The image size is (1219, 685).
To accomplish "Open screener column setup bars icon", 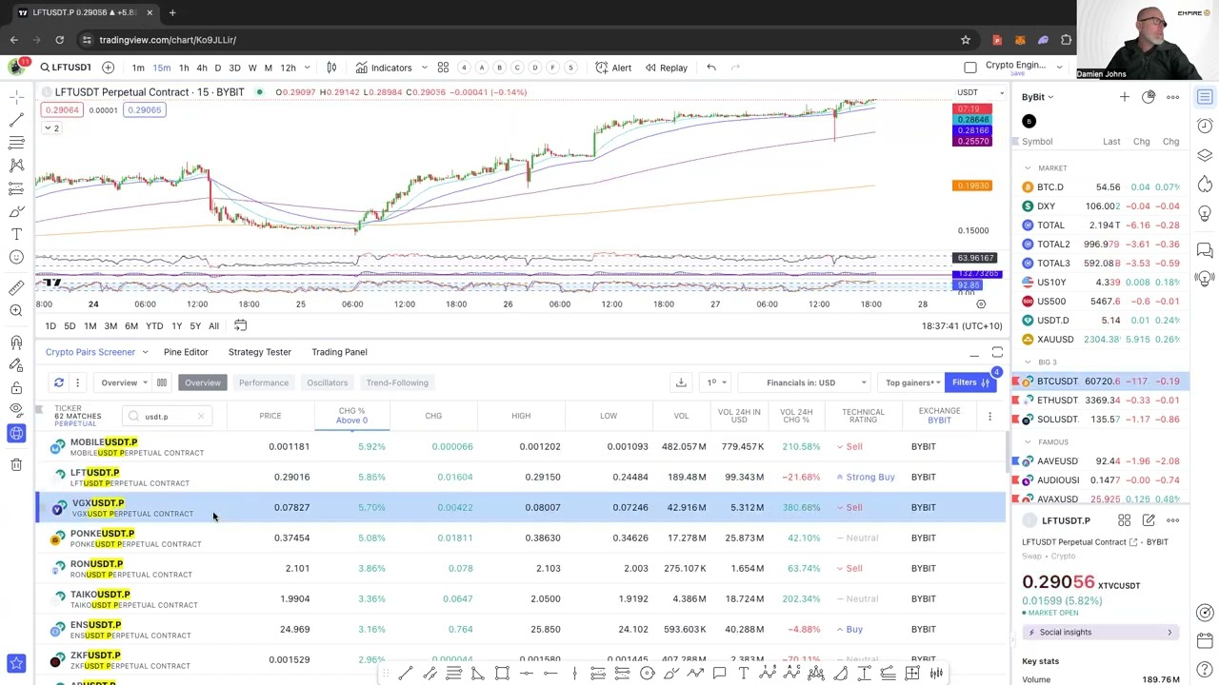I will click(162, 382).
